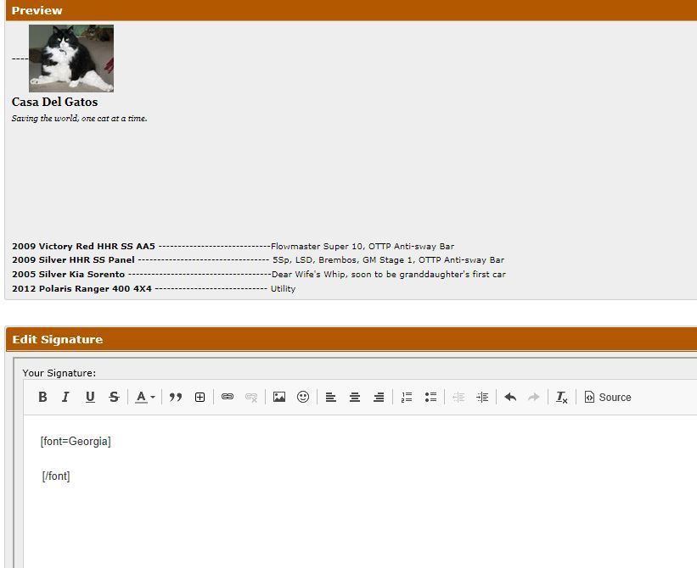Insert a hyperlink with link icon

pos(228,397)
